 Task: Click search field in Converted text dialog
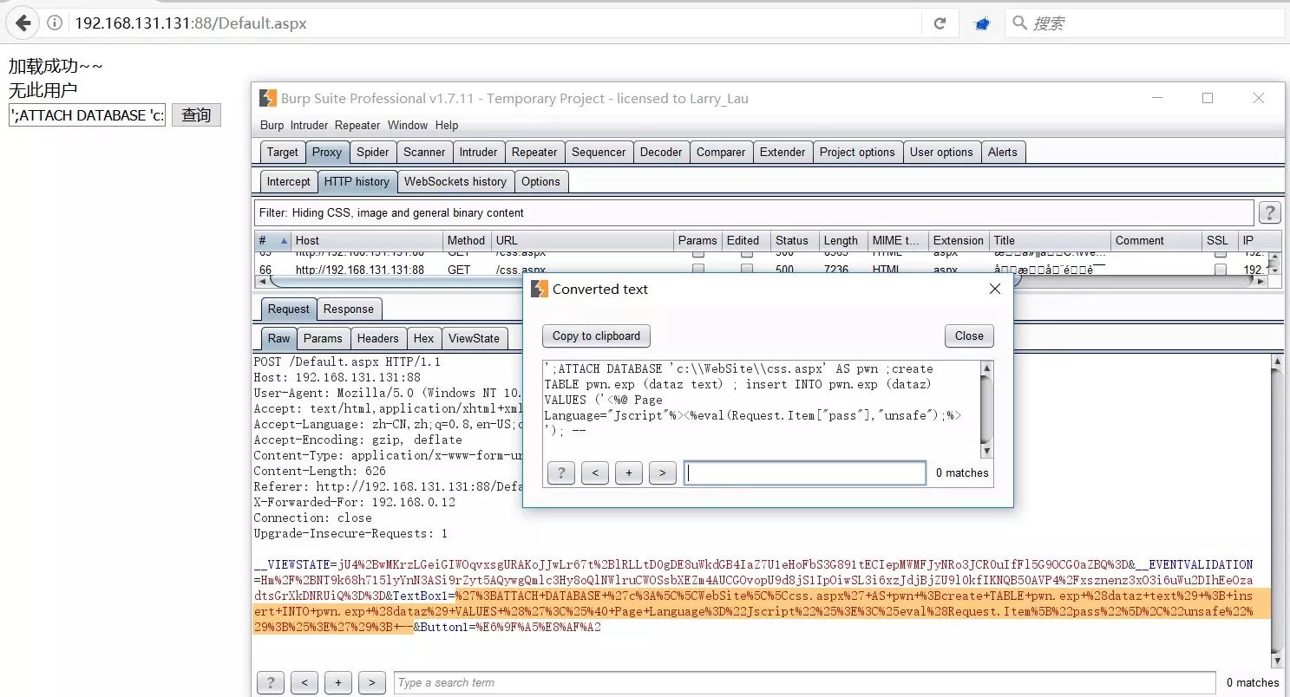pyautogui.click(x=805, y=472)
